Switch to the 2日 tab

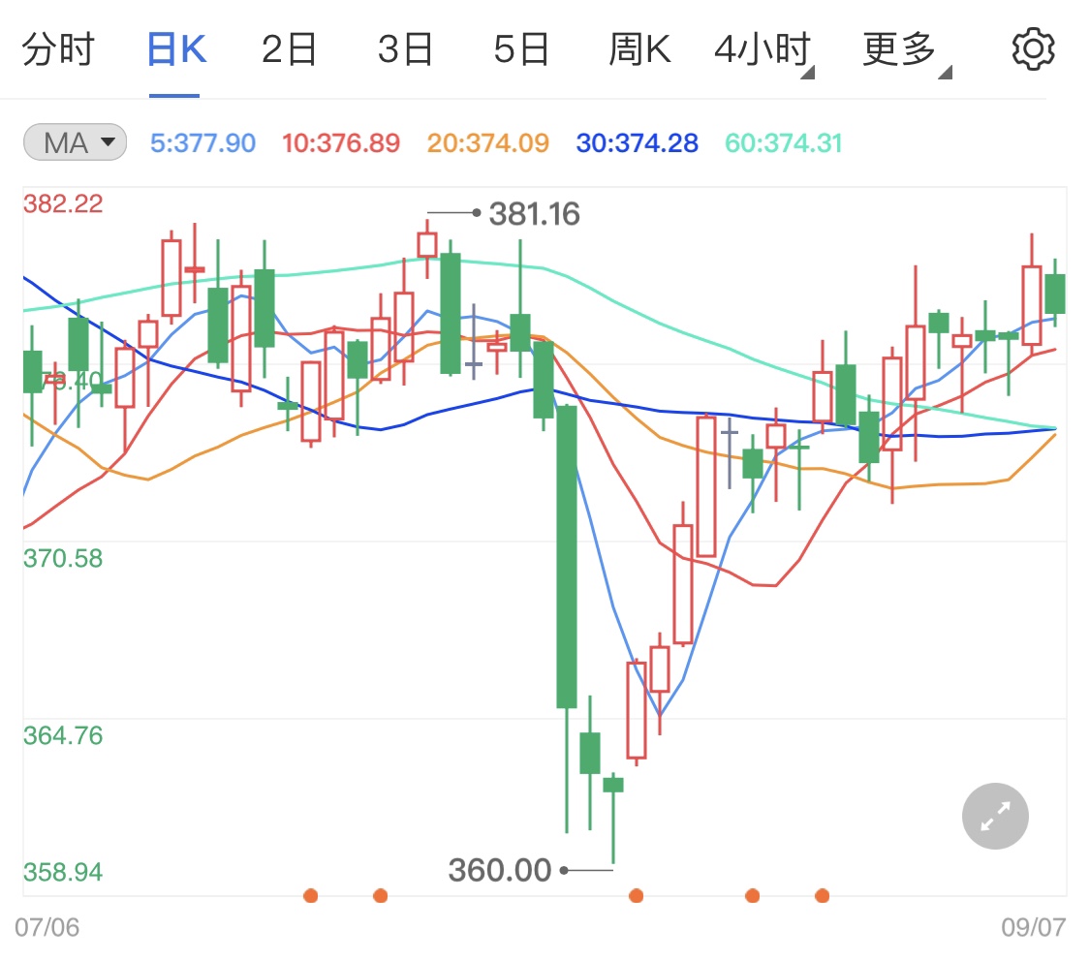click(x=289, y=49)
